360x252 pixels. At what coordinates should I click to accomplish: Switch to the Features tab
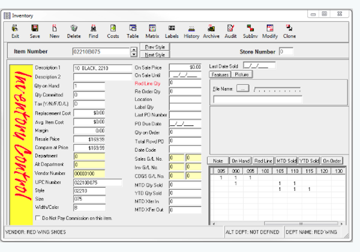pyautogui.click(x=220, y=74)
